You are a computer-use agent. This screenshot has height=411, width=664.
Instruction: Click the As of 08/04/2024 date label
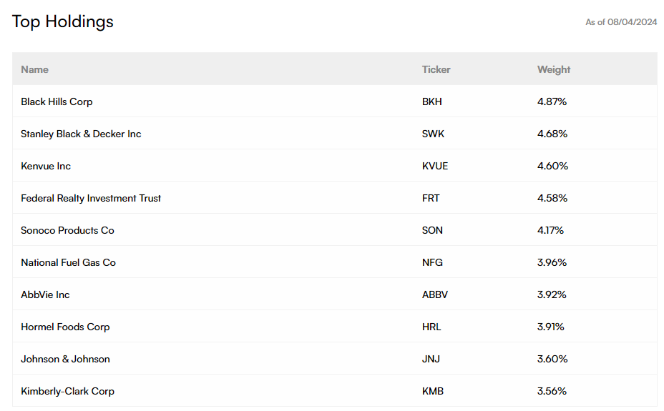pos(621,22)
